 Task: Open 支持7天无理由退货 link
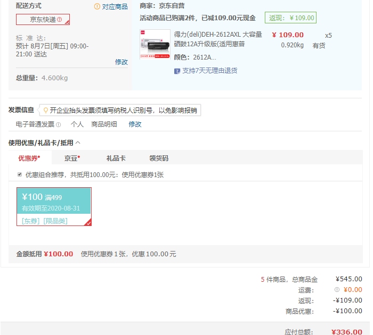tap(209, 71)
